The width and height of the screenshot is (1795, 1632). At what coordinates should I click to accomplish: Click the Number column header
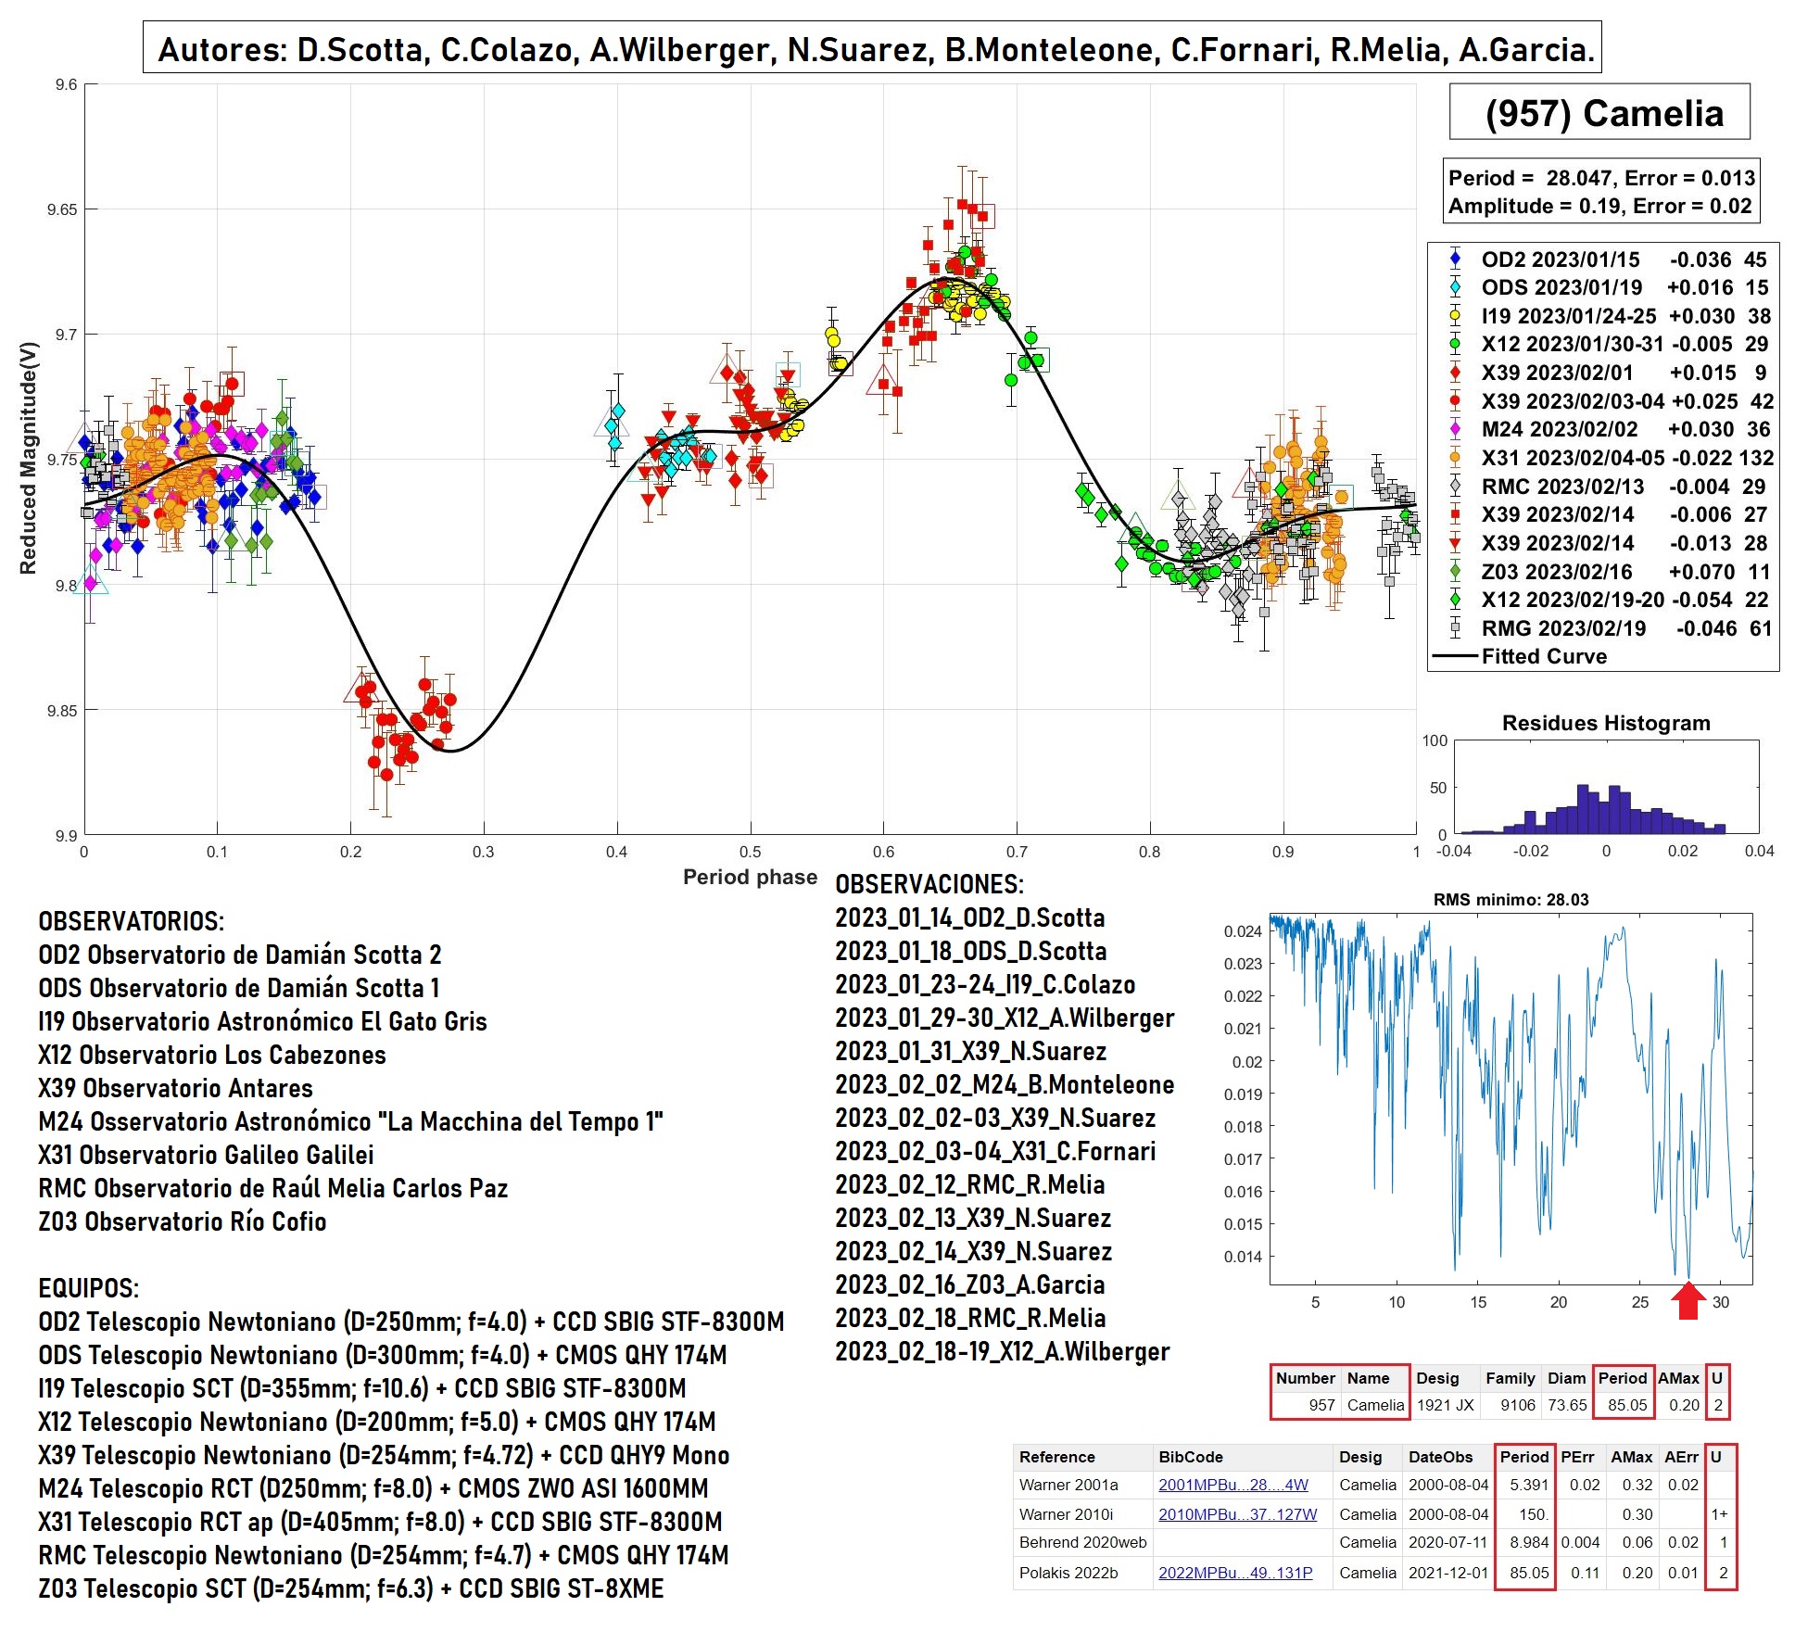[1305, 1378]
